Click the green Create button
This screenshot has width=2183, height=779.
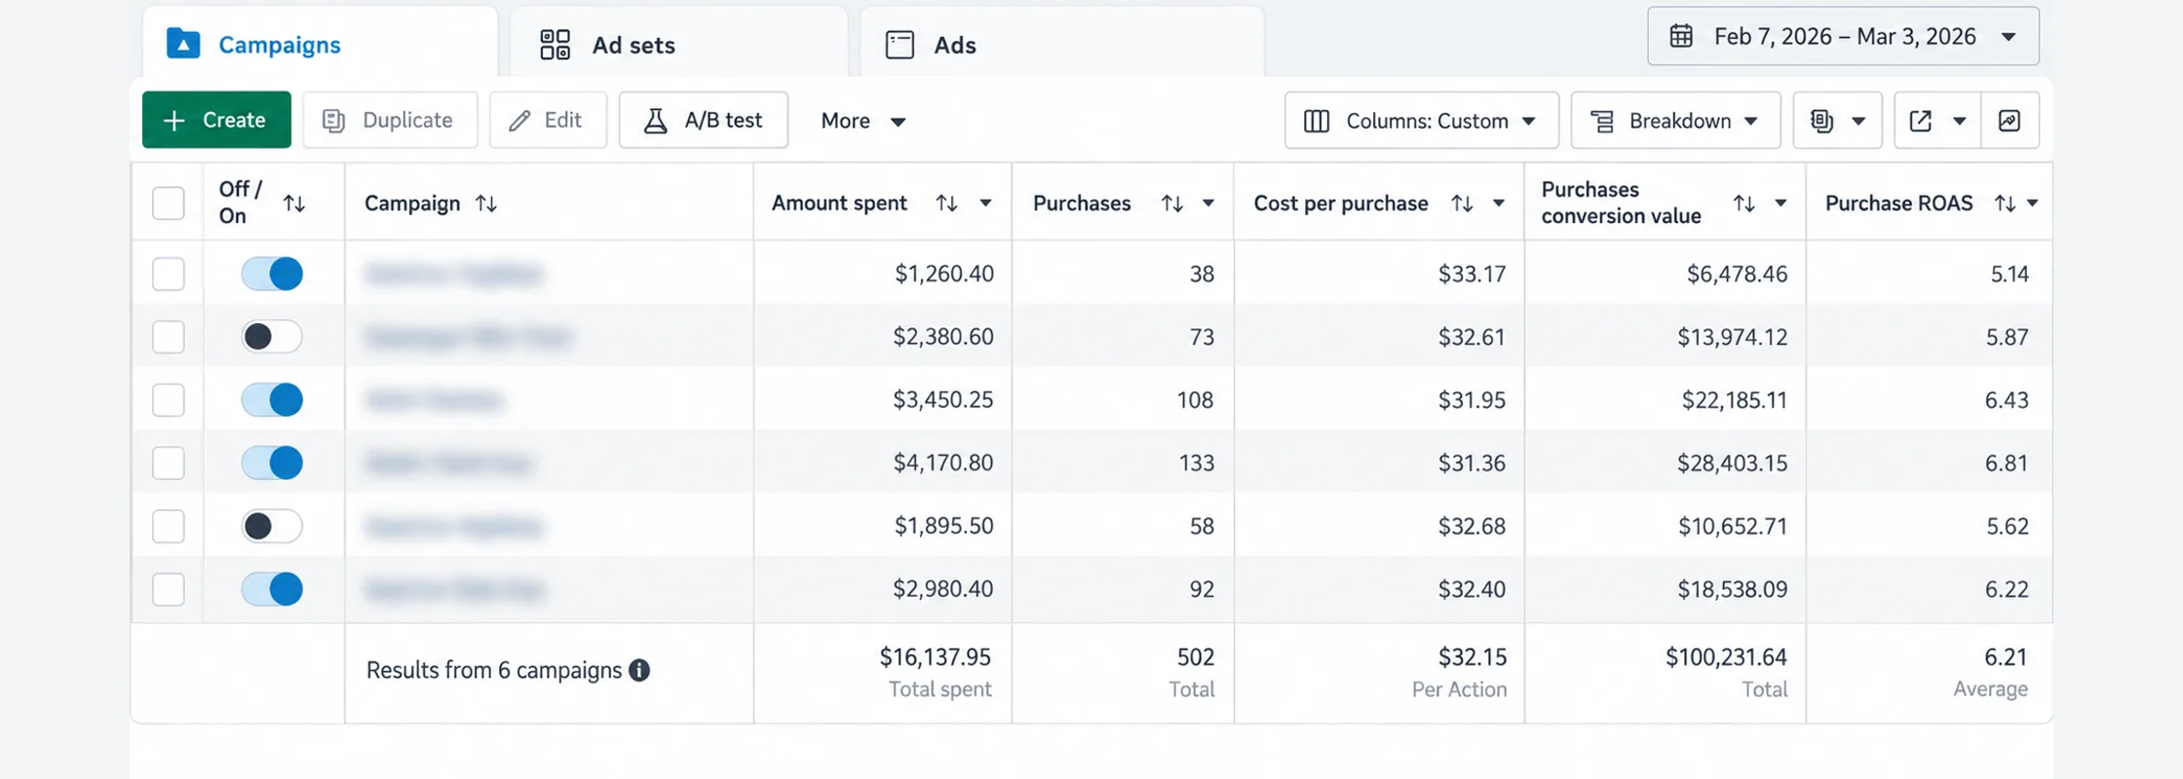point(216,120)
